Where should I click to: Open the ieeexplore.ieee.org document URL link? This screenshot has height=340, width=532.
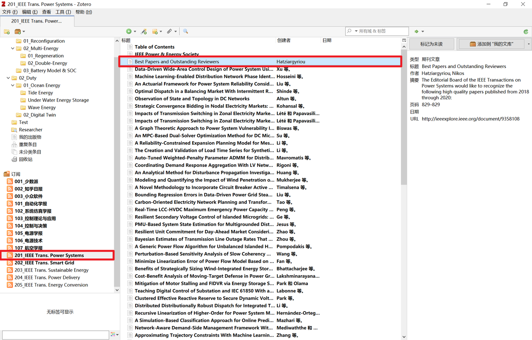[471, 119]
